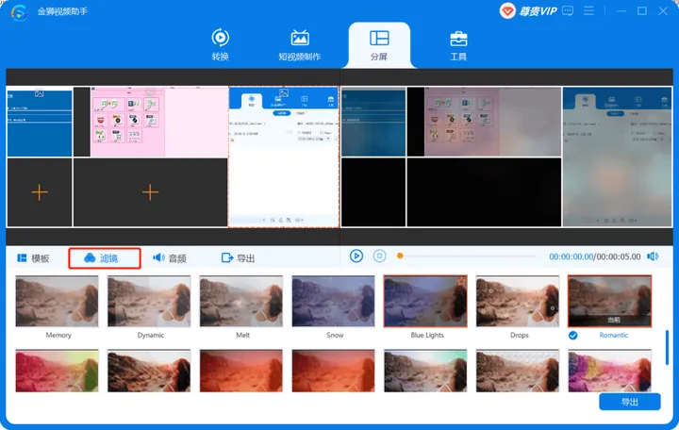
Task: Replace image icon on the highlighted cell
Action: tap(284, 93)
